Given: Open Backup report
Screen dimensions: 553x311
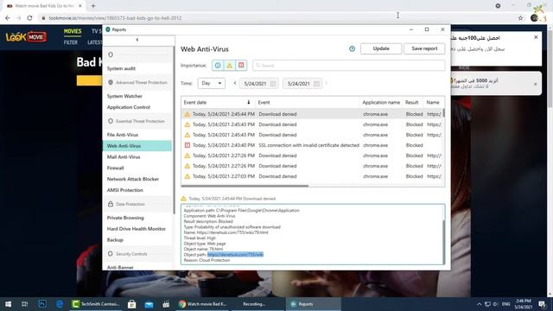Looking at the screenshot, I should (115, 240).
